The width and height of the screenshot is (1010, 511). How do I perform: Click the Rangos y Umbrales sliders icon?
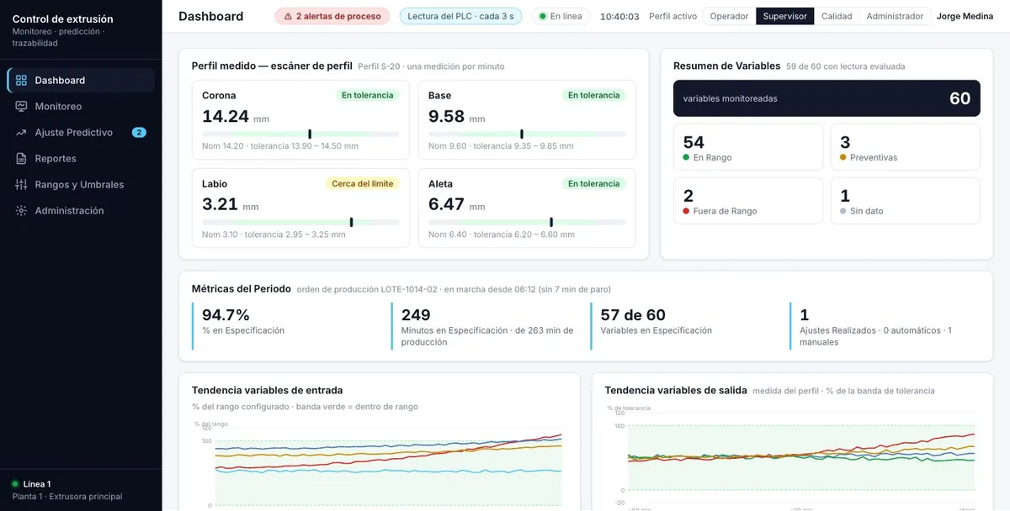pyautogui.click(x=21, y=185)
